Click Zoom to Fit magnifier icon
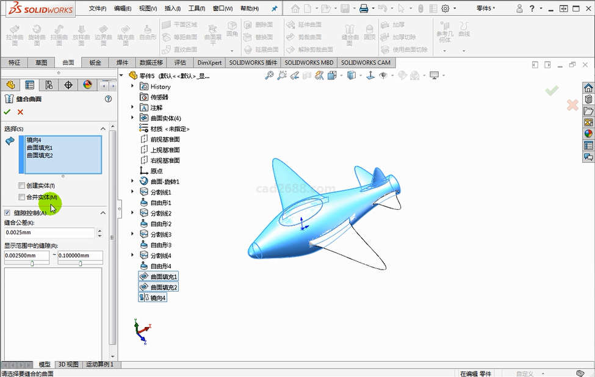Screen dimensions: 595x377 (269, 76)
